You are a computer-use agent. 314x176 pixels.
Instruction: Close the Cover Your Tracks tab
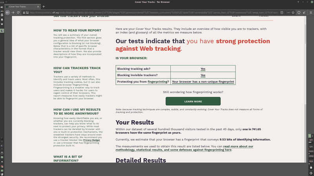pyautogui.click(x=38, y=7)
